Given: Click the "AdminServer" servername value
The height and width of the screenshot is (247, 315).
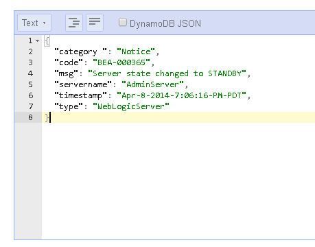Looking at the screenshot, I should (x=152, y=84).
